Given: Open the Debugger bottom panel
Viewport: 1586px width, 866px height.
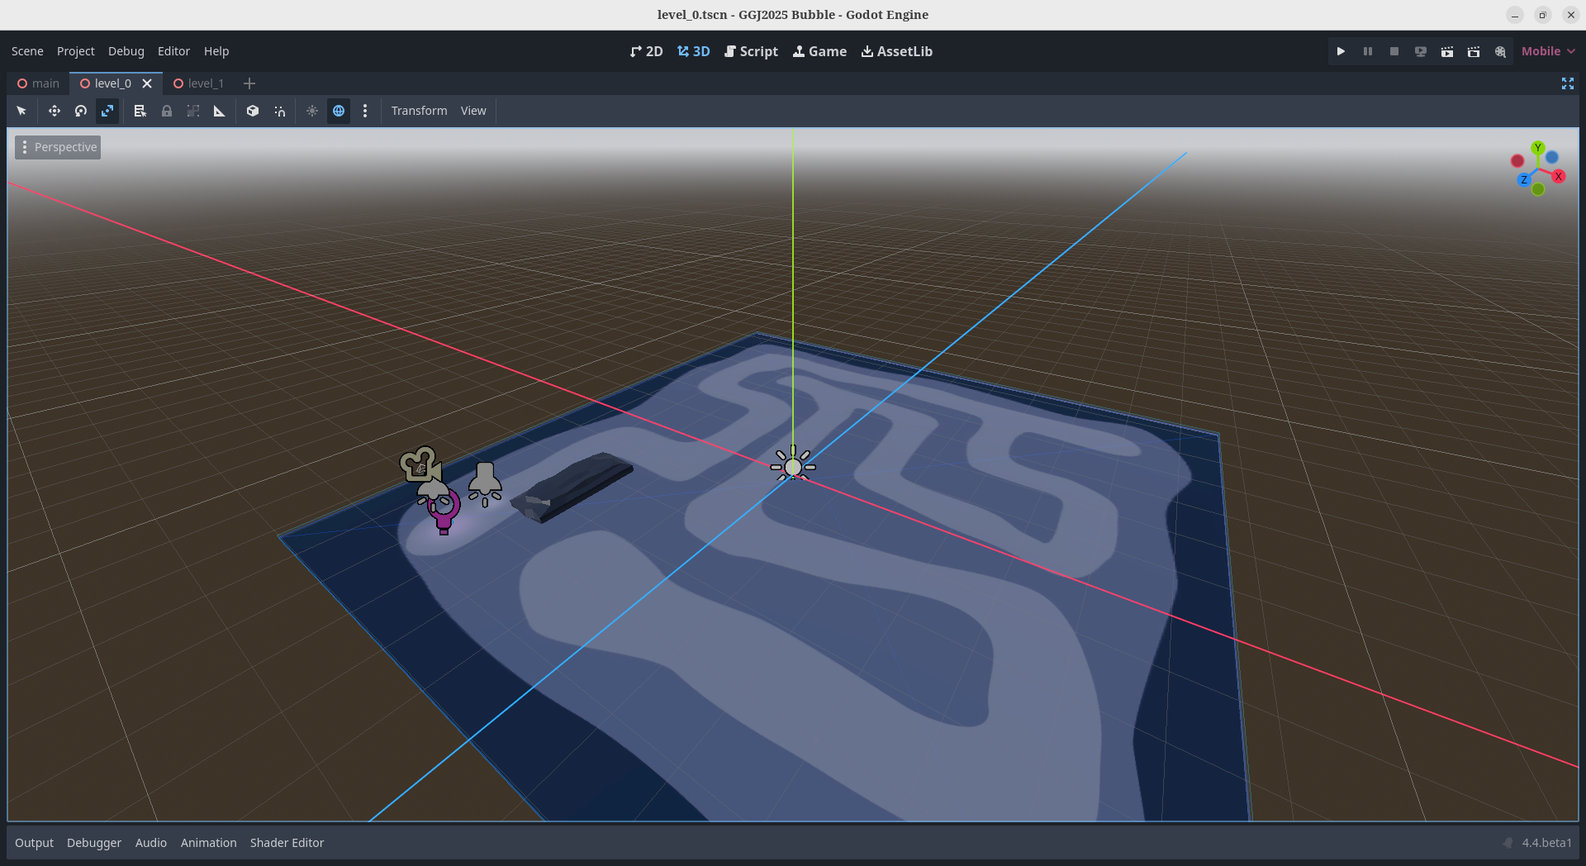Looking at the screenshot, I should click(x=94, y=843).
